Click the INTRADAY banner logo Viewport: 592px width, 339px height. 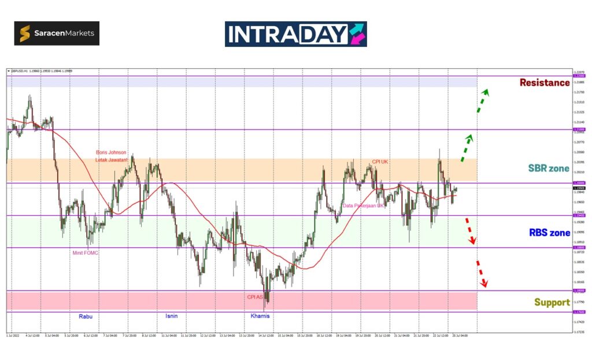point(295,34)
